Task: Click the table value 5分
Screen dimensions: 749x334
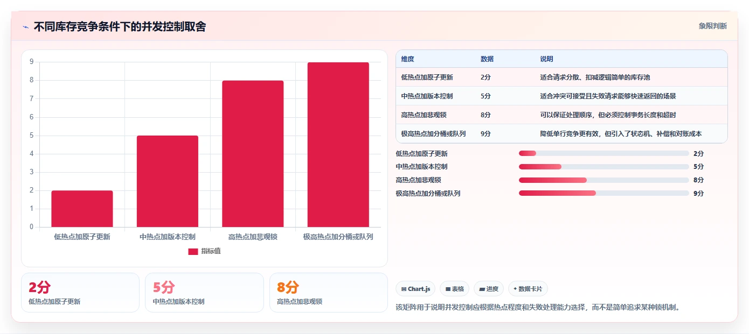Action: [486, 96]
